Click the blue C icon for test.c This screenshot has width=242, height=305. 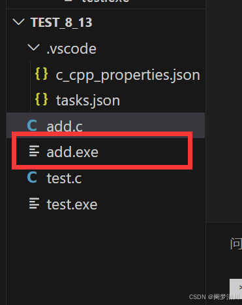(x=32, y=177)
